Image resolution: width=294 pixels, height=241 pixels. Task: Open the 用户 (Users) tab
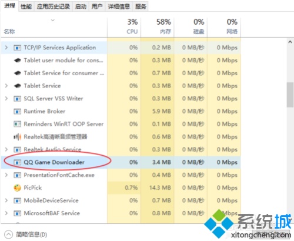pos(97,6)
